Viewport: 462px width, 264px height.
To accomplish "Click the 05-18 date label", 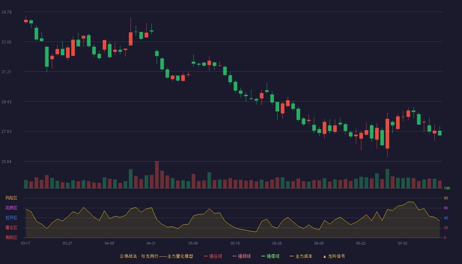I will point(235,243).
